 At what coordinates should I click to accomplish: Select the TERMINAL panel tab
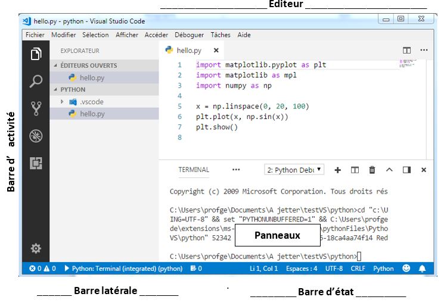pos(194,170)
